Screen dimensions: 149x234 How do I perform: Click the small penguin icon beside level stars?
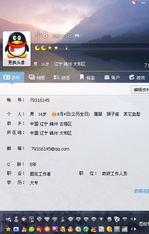tap(66, 48)
